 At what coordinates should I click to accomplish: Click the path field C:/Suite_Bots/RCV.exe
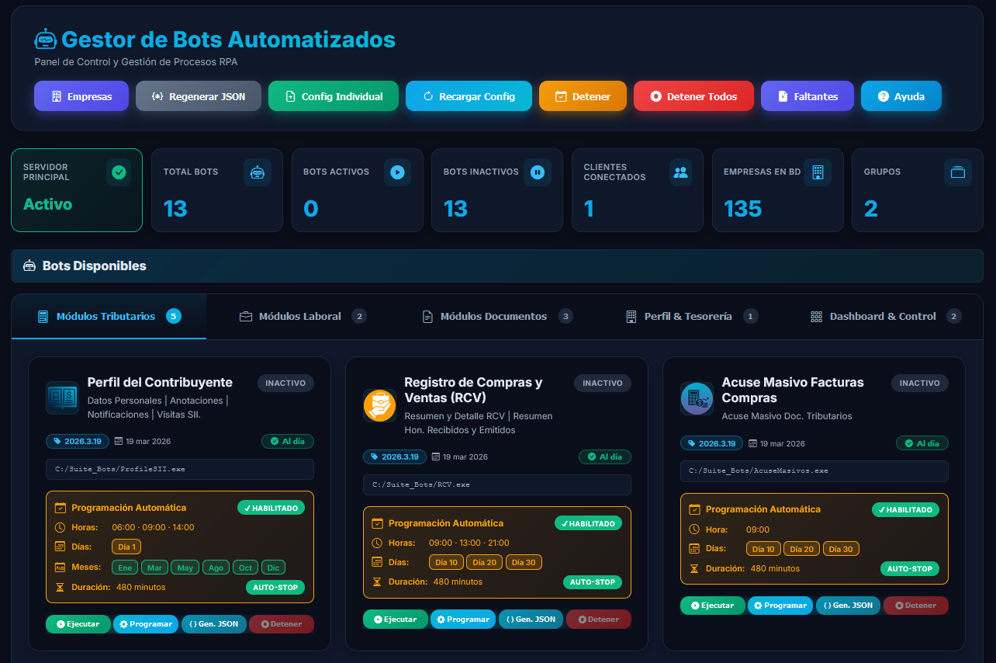click(x=497, y=485)
